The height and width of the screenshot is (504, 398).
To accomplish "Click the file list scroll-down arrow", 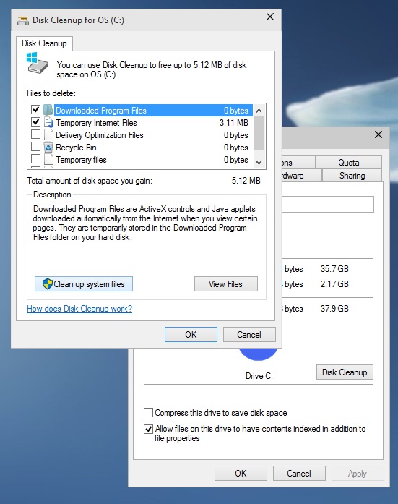I will click(259, 162).
